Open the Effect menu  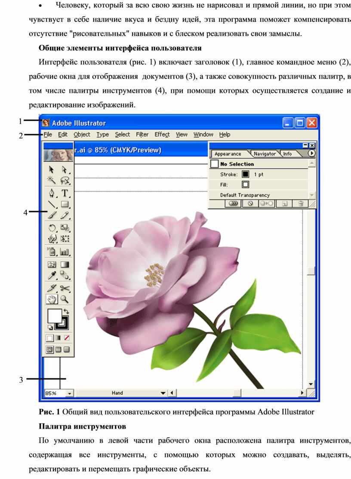tap(162, 135)
